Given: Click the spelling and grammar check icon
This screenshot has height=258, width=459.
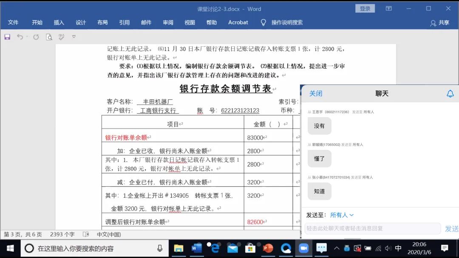Looking at the screenshot, I should click(61, 37).
